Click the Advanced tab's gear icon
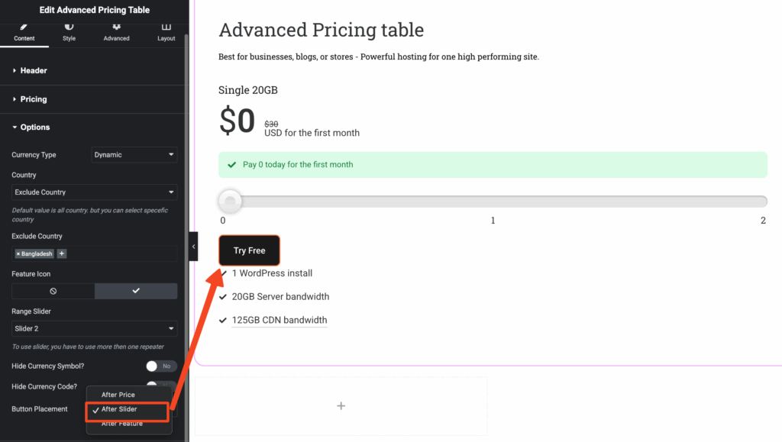 coord(117,27)
